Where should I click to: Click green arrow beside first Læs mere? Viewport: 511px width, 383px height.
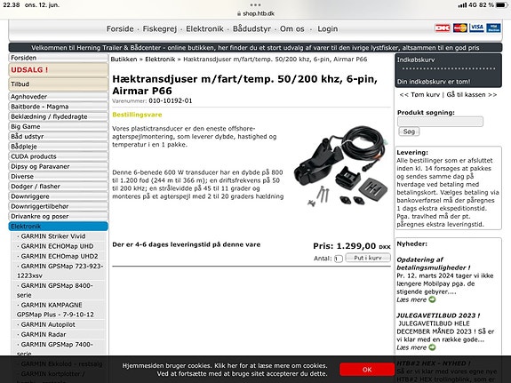pyautogui.click(x=432, y=299)
